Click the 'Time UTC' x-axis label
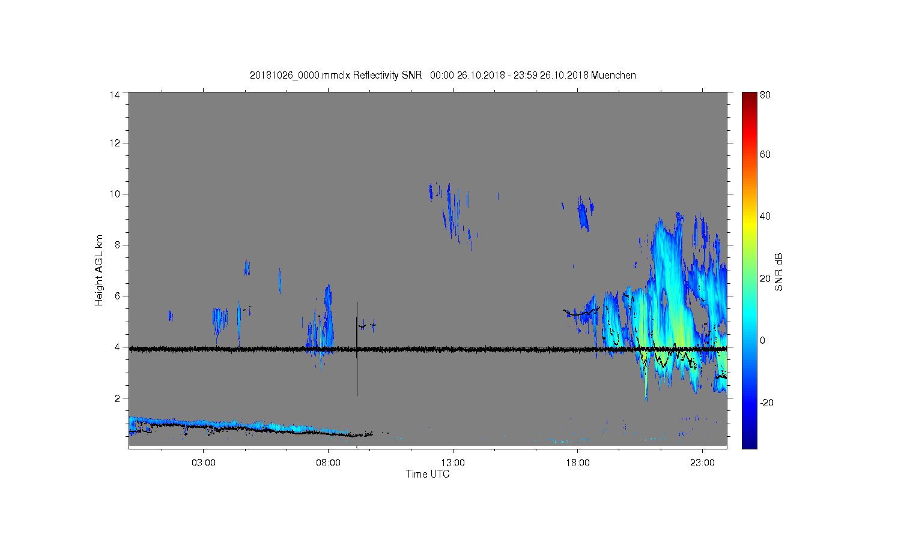Screen dimensions: 901x540 tap(428, 474)
